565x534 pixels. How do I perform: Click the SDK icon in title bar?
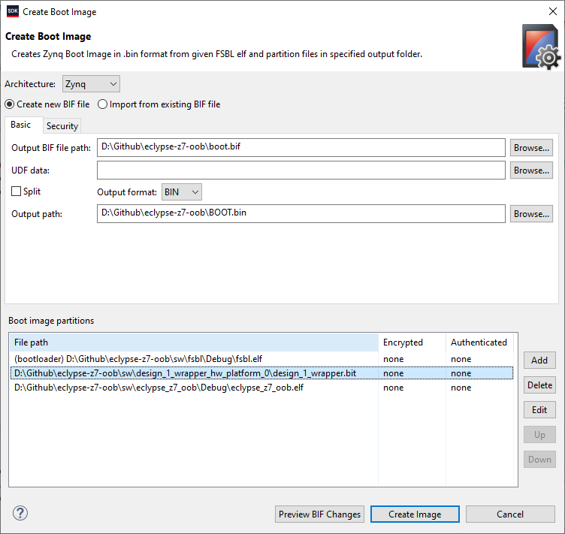point(13,11)
